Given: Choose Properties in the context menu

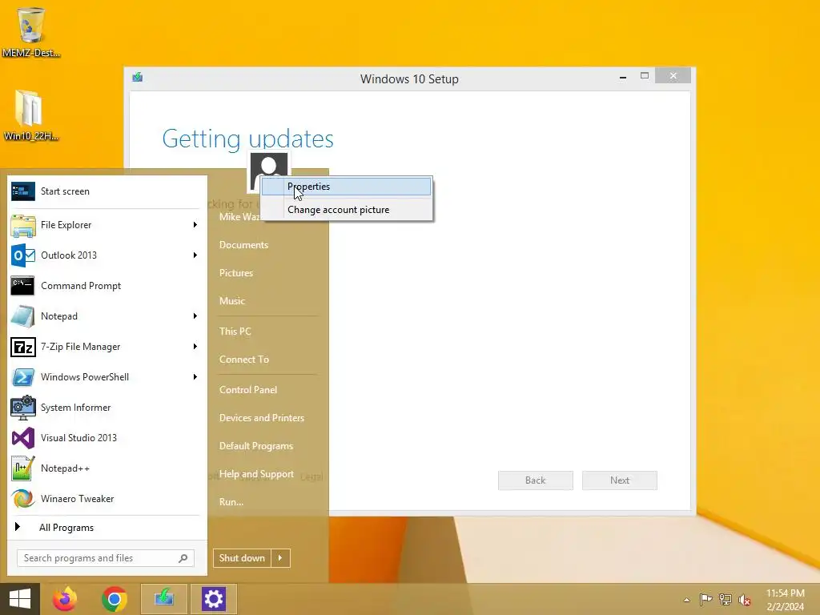Looking at the screenshot, I should tap(346, 187).
